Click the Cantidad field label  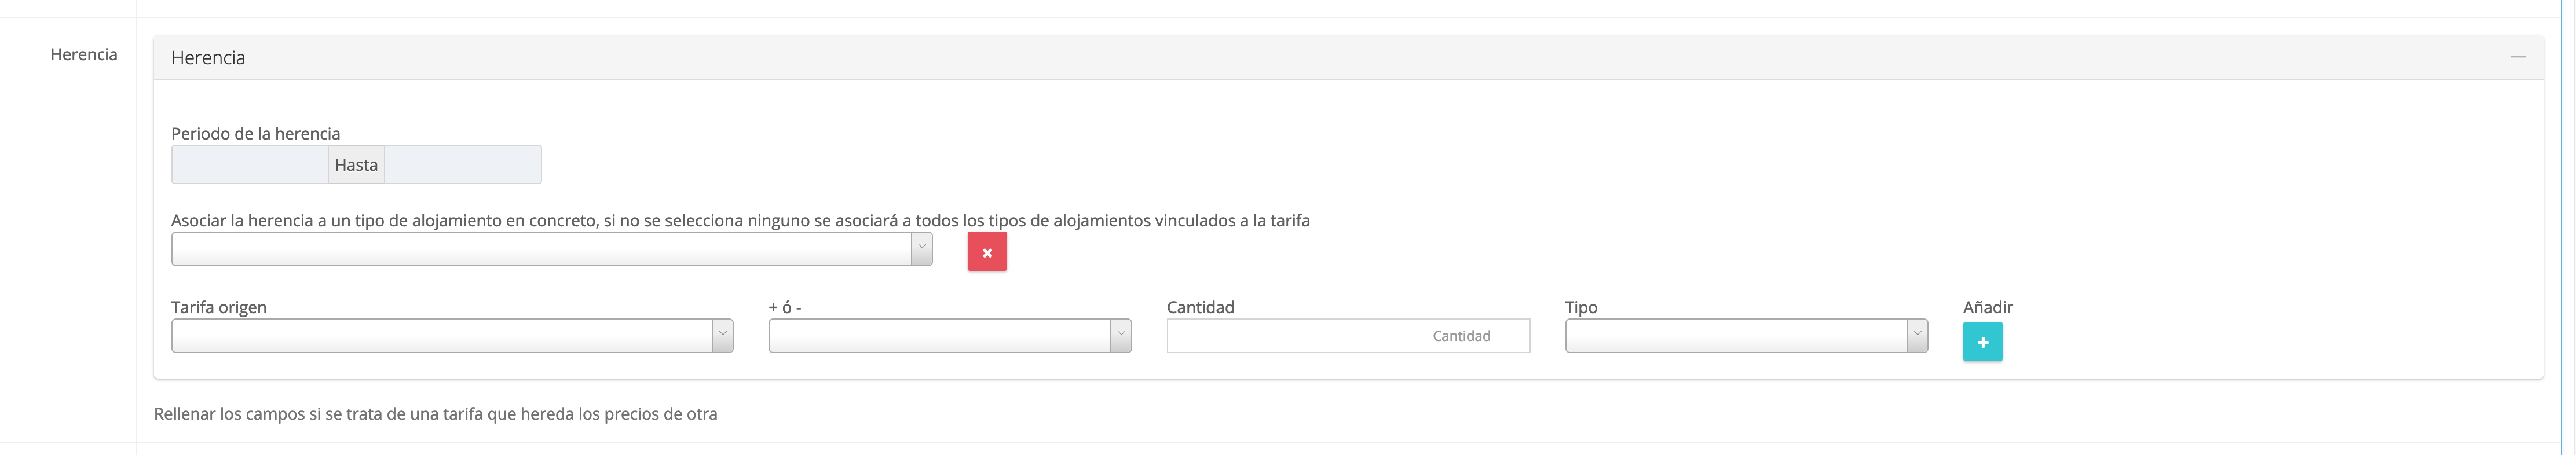click(x=1200, y=307)
